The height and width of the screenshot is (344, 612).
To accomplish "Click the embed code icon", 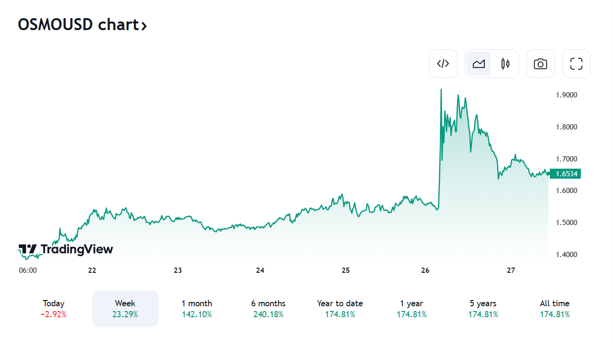I will pos(443,64).
